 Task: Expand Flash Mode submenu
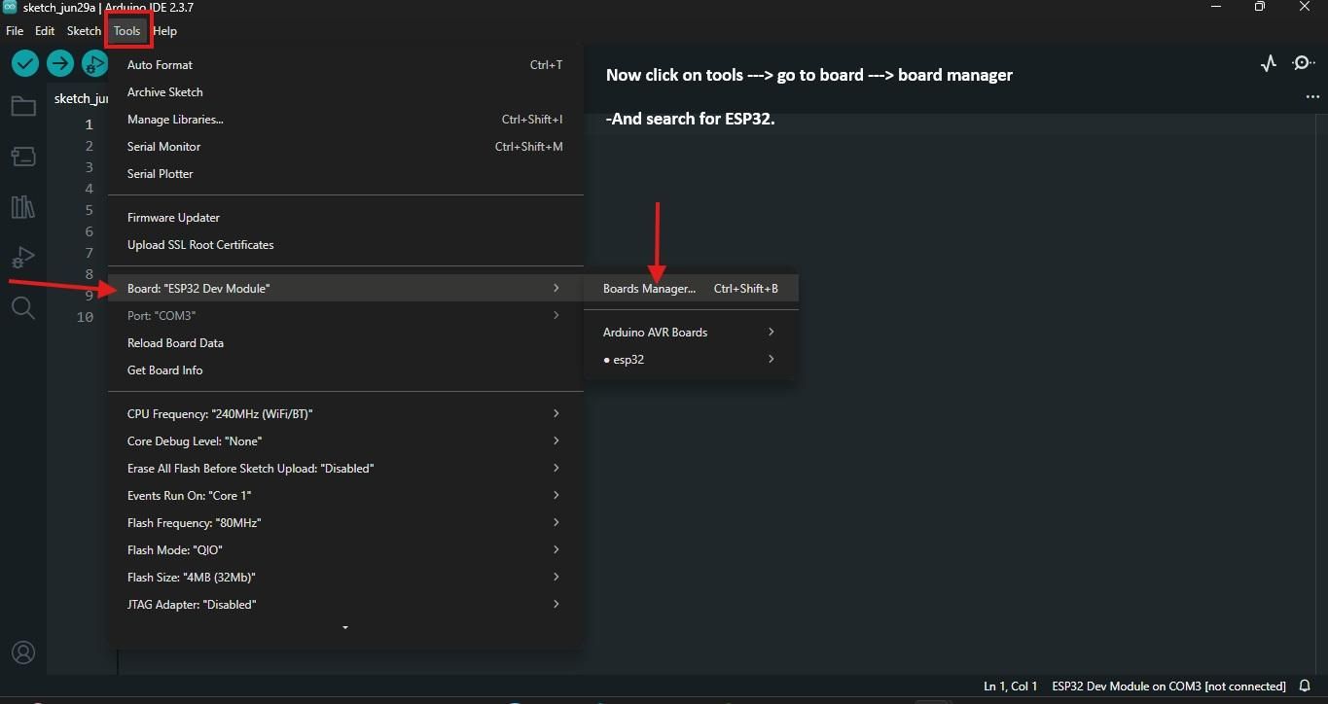click(x=345, y=550)
